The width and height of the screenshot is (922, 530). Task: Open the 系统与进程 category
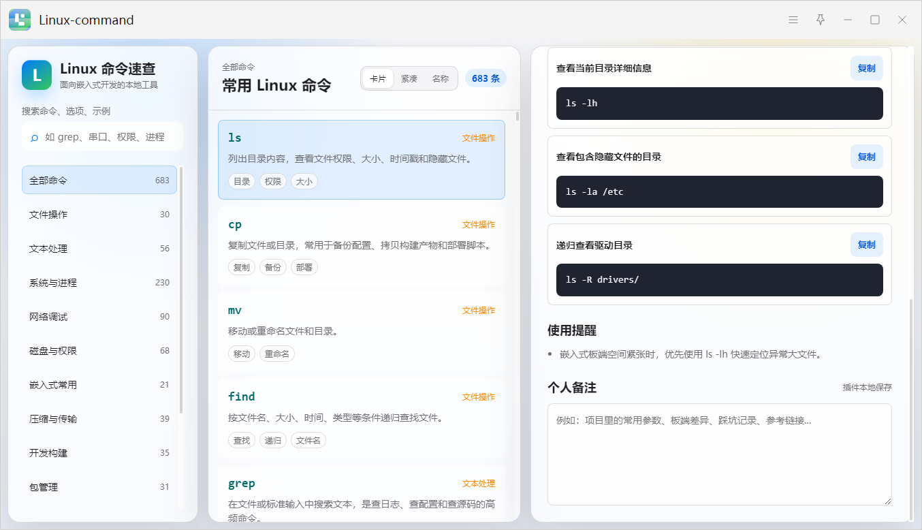pos(99,283)
